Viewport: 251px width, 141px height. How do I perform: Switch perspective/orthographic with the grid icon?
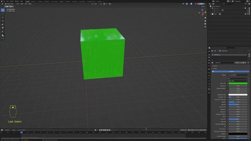(x=205, y=27)
